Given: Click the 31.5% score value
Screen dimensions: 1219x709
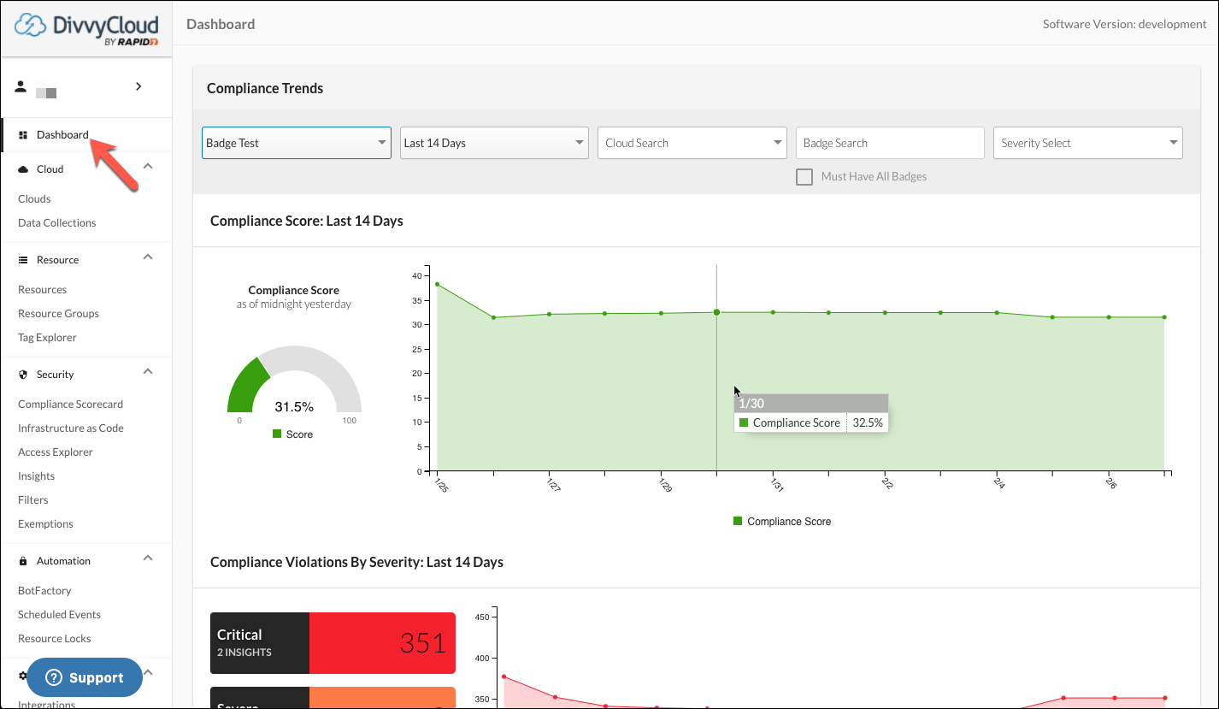Looking at the screenshot, I should point(294,406).
